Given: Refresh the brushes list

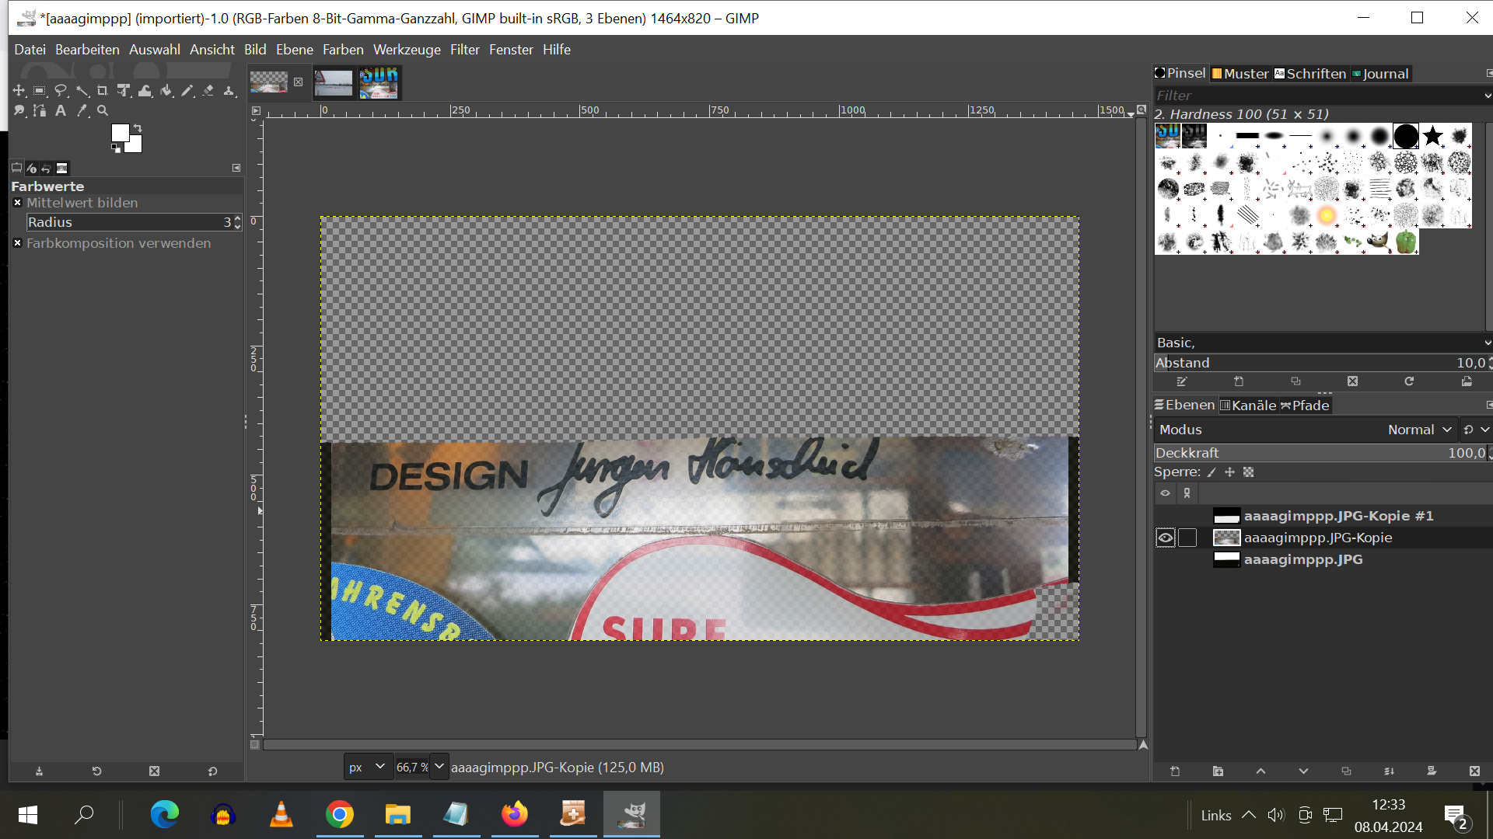Looking at the screenshot, I should point(1409,381).
